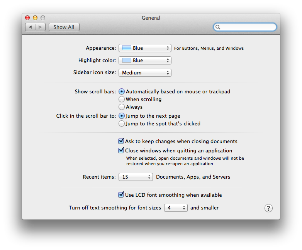The height and width of the screenshot is (250, 302).
Task: Click the 'Documents, Apps, and Servers' label
Action: 193,177
